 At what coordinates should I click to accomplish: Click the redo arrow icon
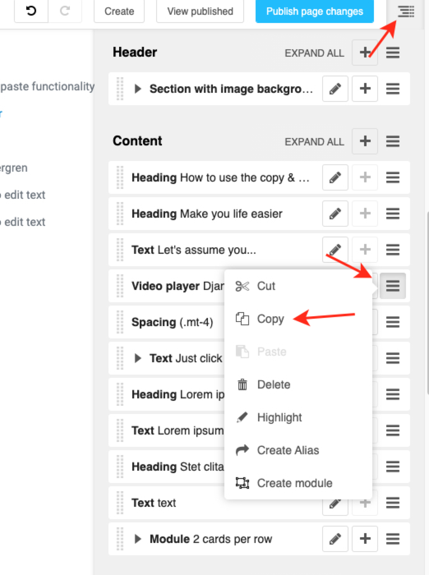(65, 11)
